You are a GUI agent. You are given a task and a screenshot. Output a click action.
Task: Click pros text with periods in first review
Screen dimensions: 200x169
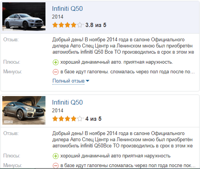coord(117,62)
